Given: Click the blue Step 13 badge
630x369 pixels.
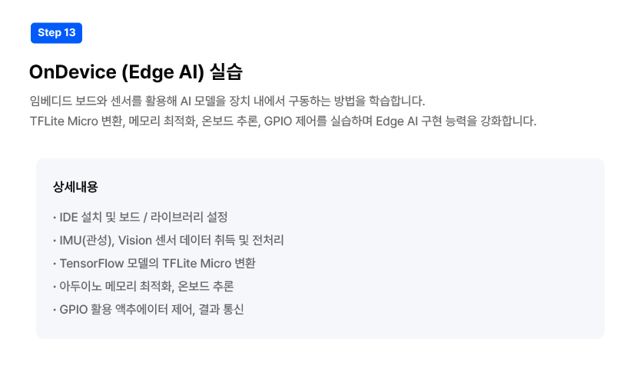Looking at the screenshot, I should [56, 33].
